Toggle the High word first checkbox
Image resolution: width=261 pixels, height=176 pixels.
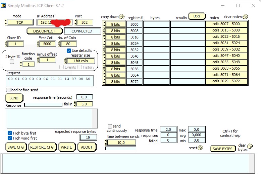tap(10, 138)
